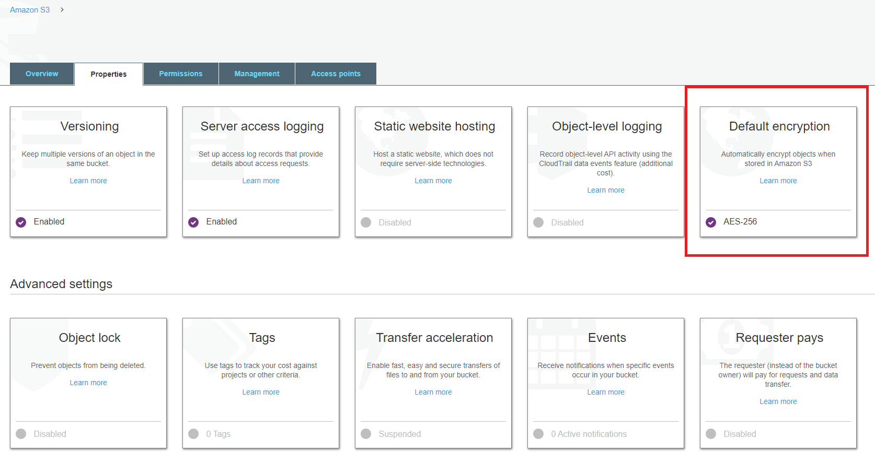Click 'Receive notifications when specific events' description

[606, 370]
